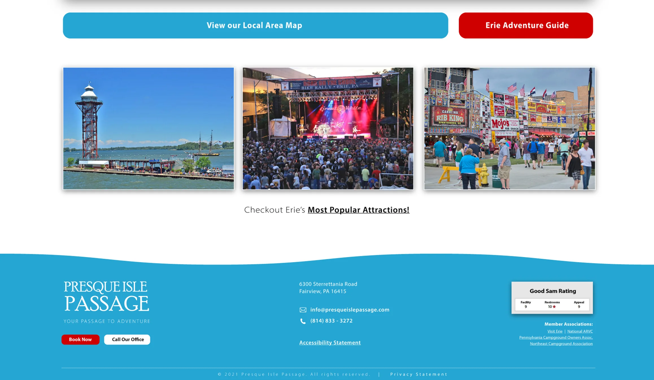Click the Roar on the Shore concert photo
The height and width of the screenshot is (380, 654).
coord(328,129)
